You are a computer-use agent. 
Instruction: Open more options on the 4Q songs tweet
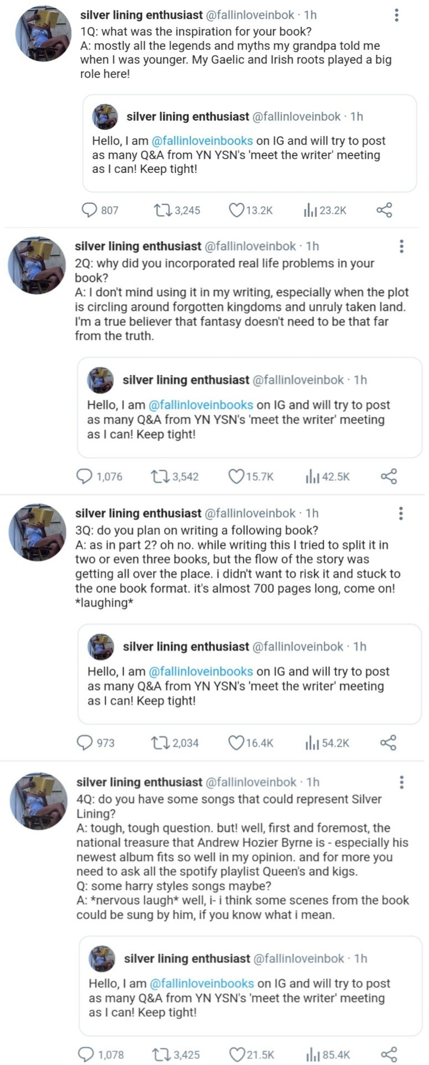click(401, 782)
